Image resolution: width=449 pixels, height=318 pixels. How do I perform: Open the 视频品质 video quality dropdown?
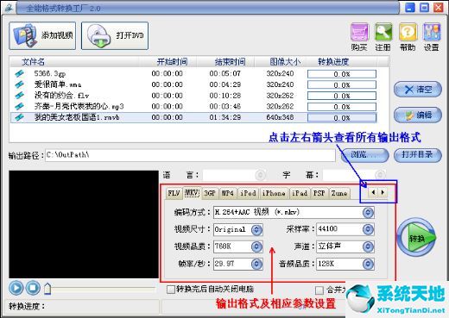[256, 246]
